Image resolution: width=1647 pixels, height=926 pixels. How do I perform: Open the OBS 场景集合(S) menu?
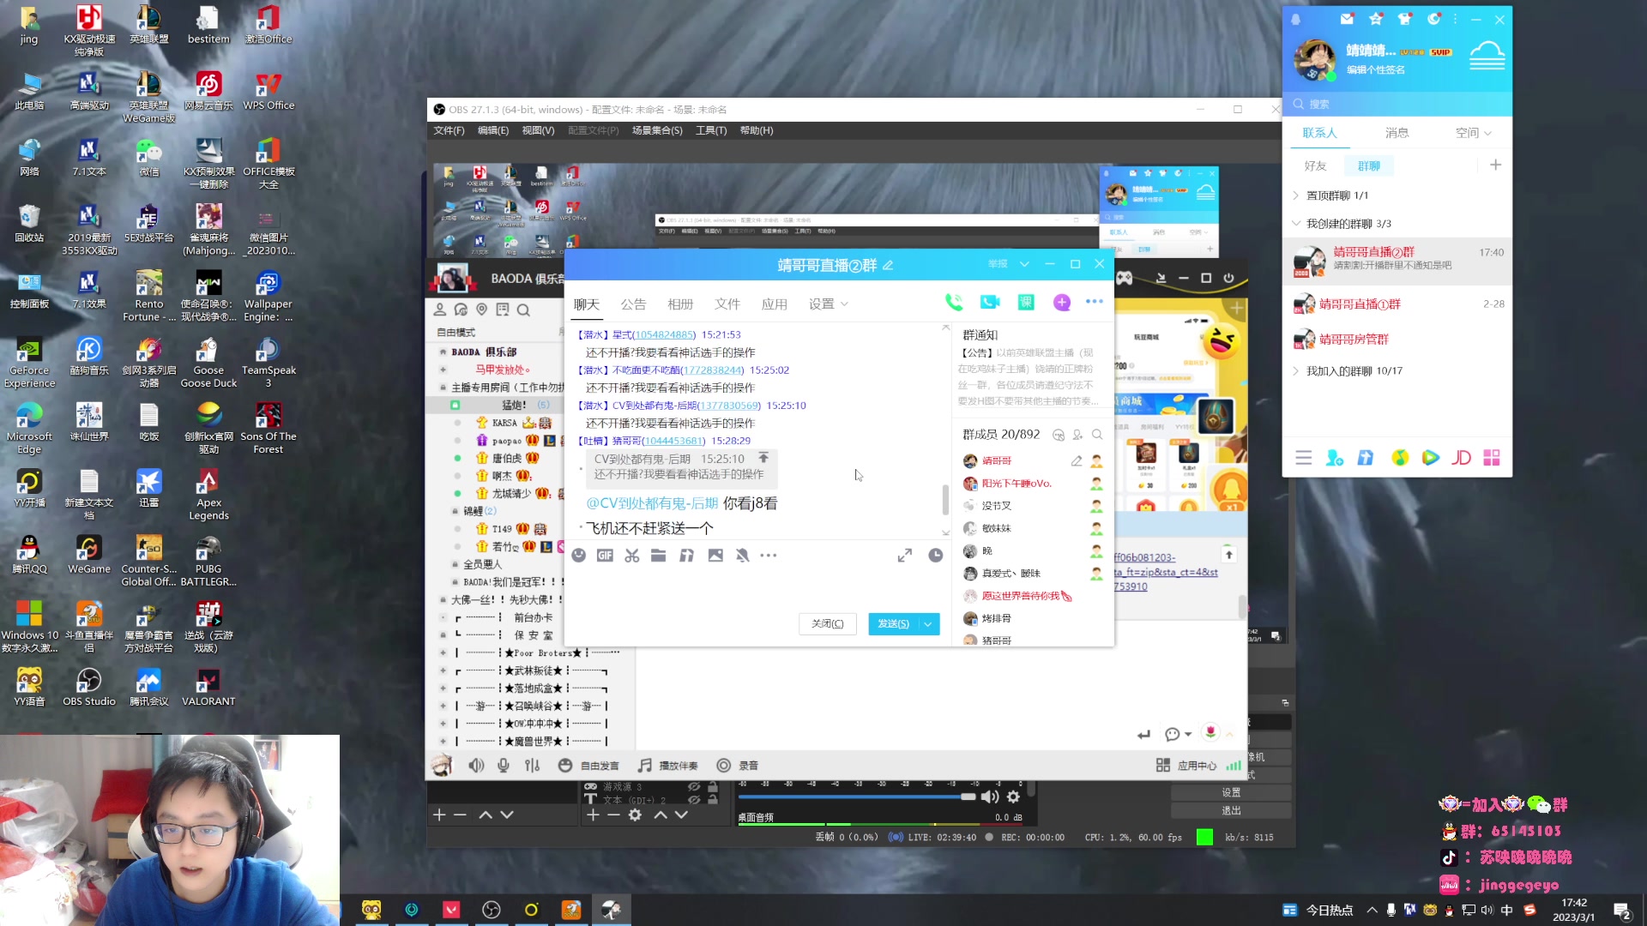(x=657, y=130)
